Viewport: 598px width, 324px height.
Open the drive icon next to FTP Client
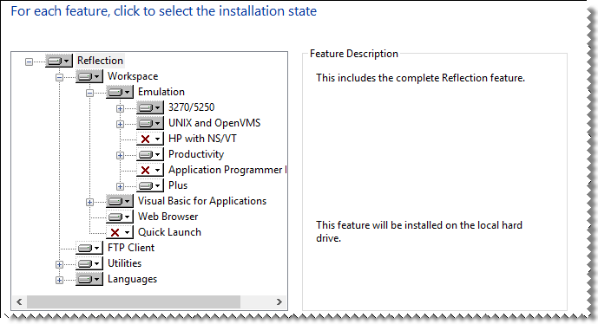point(89,248)
